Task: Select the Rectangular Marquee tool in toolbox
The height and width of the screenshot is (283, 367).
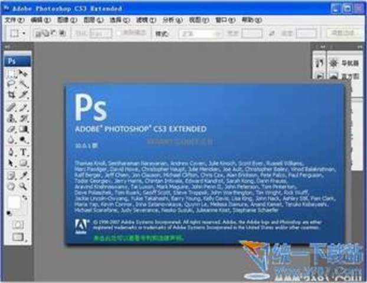Action: click(11, 74)
